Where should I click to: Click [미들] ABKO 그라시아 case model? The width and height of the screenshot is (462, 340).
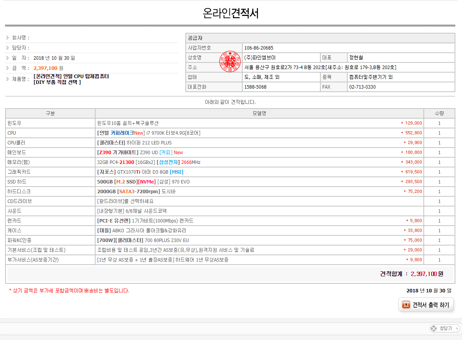pyautogui.click(x=142, y=230)
